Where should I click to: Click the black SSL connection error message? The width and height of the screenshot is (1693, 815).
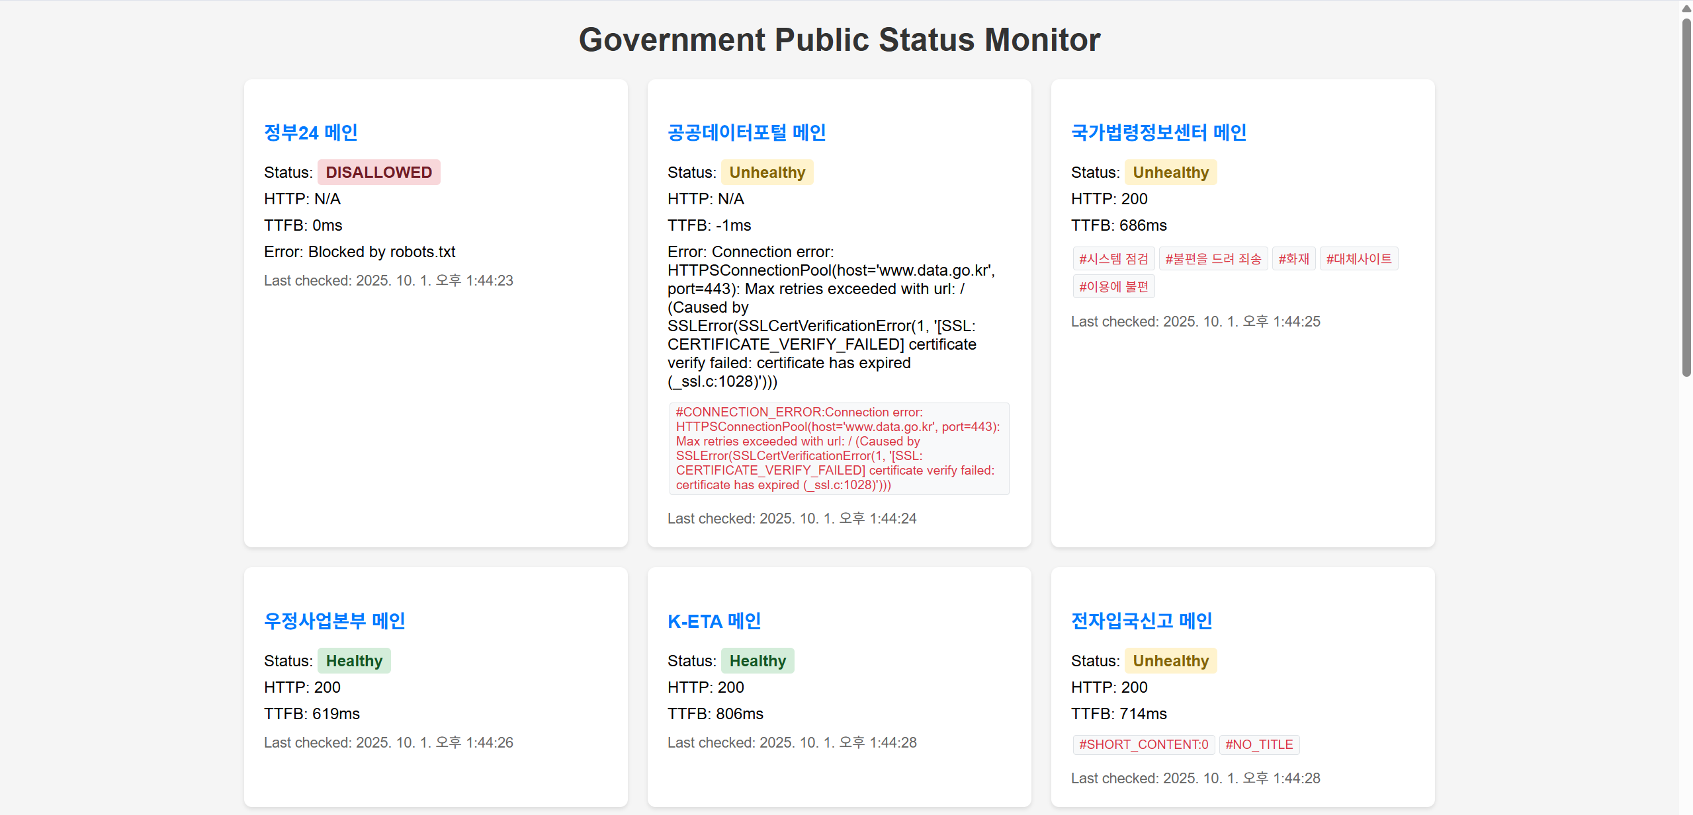click(x=832, y=317)
